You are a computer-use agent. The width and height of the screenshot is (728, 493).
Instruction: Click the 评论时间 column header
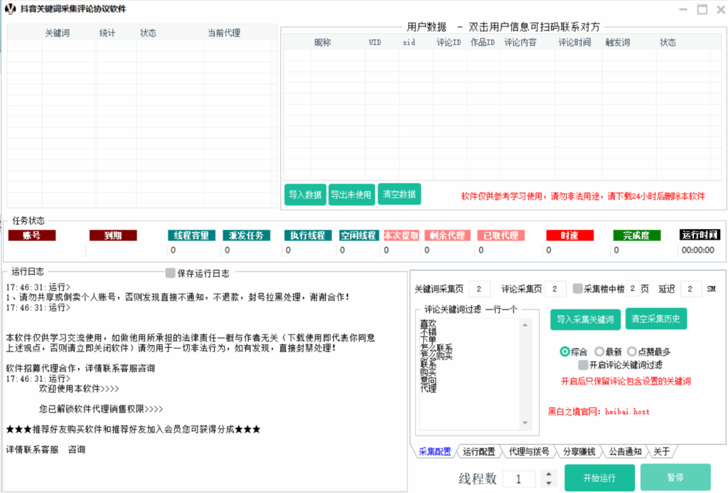(574, 42)
